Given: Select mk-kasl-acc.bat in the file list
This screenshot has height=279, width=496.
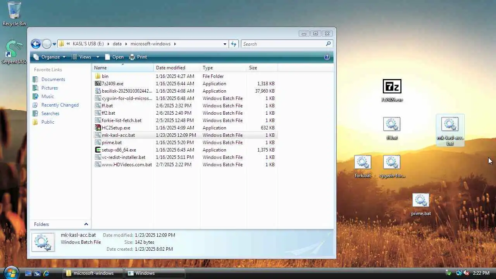Looking at the screenshot, I should (x=185, y=135).
